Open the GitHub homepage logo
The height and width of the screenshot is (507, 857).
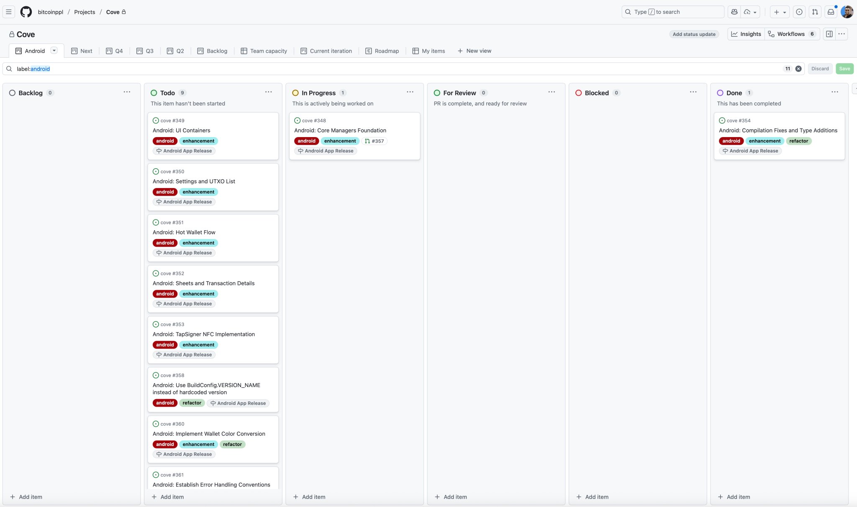tap(26, 12)
